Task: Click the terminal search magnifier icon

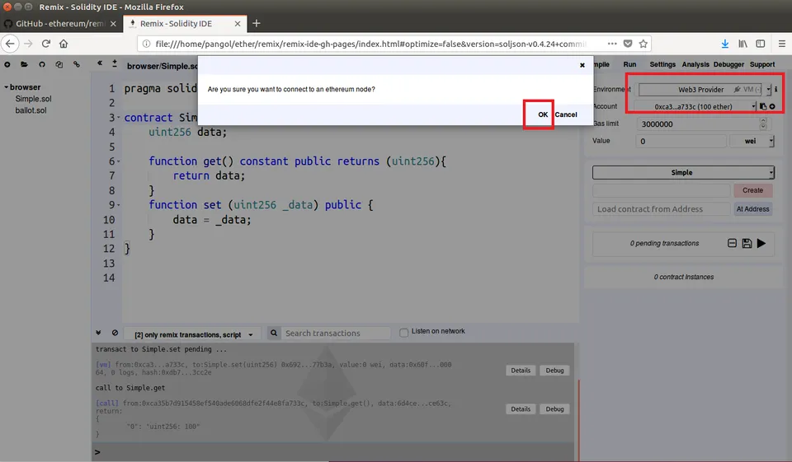Action: coord(274,333)
